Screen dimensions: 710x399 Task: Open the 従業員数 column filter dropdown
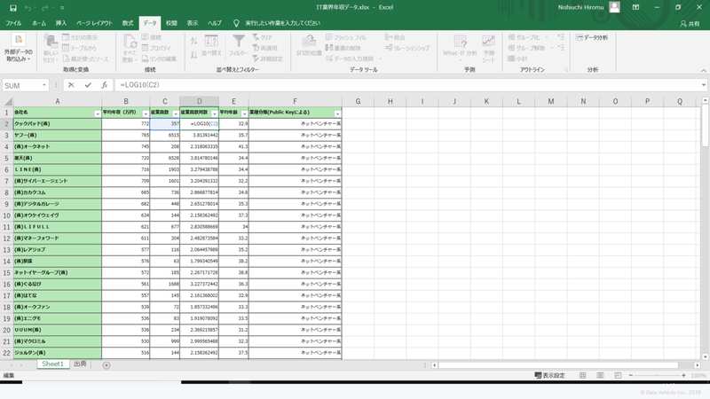click(175, 113)
